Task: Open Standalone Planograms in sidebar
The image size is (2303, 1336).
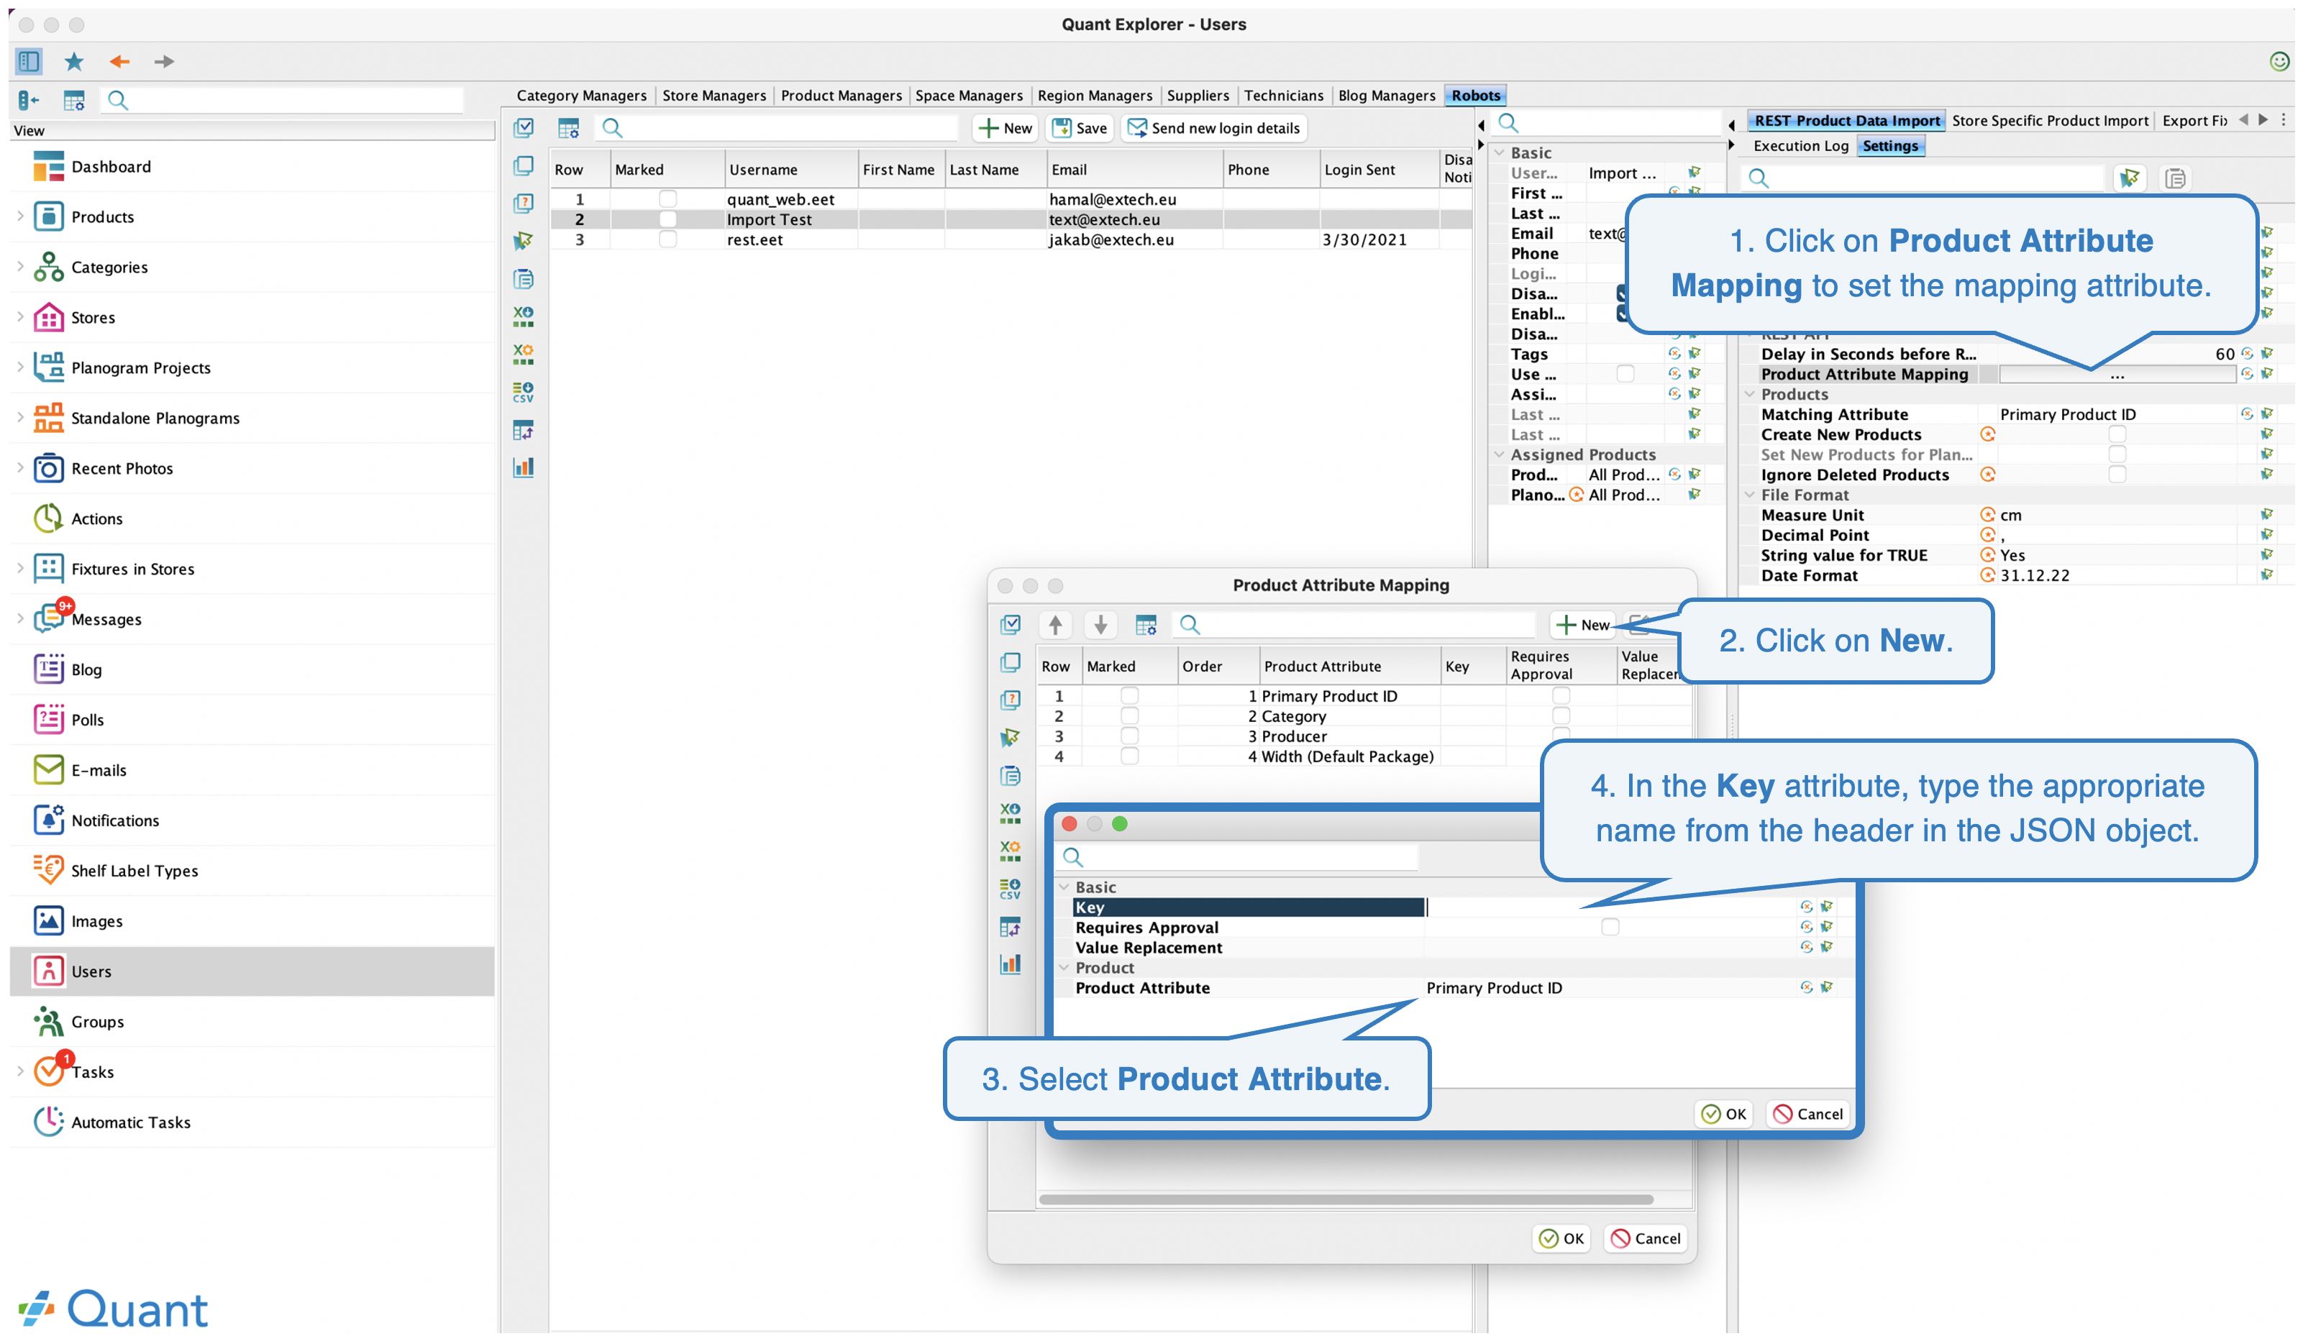Action: click(x=155, y=418)
